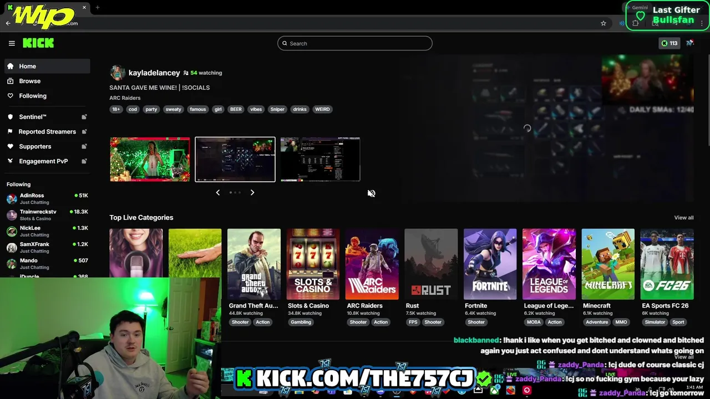Open Following in the sidebar
This screenshot has width=710, height=399.
(47, 96)
